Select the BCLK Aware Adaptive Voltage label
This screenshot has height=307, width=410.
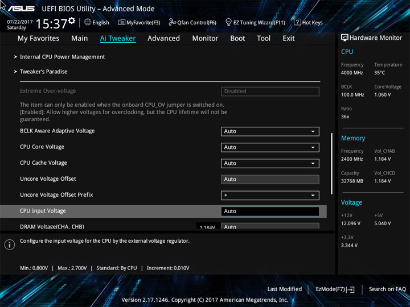point(58,131)
